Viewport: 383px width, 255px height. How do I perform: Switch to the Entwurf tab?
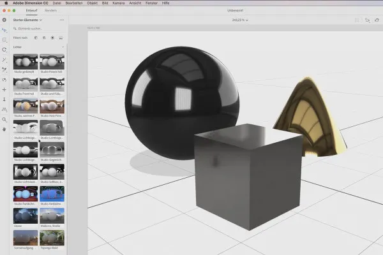(x=31, y=10)
